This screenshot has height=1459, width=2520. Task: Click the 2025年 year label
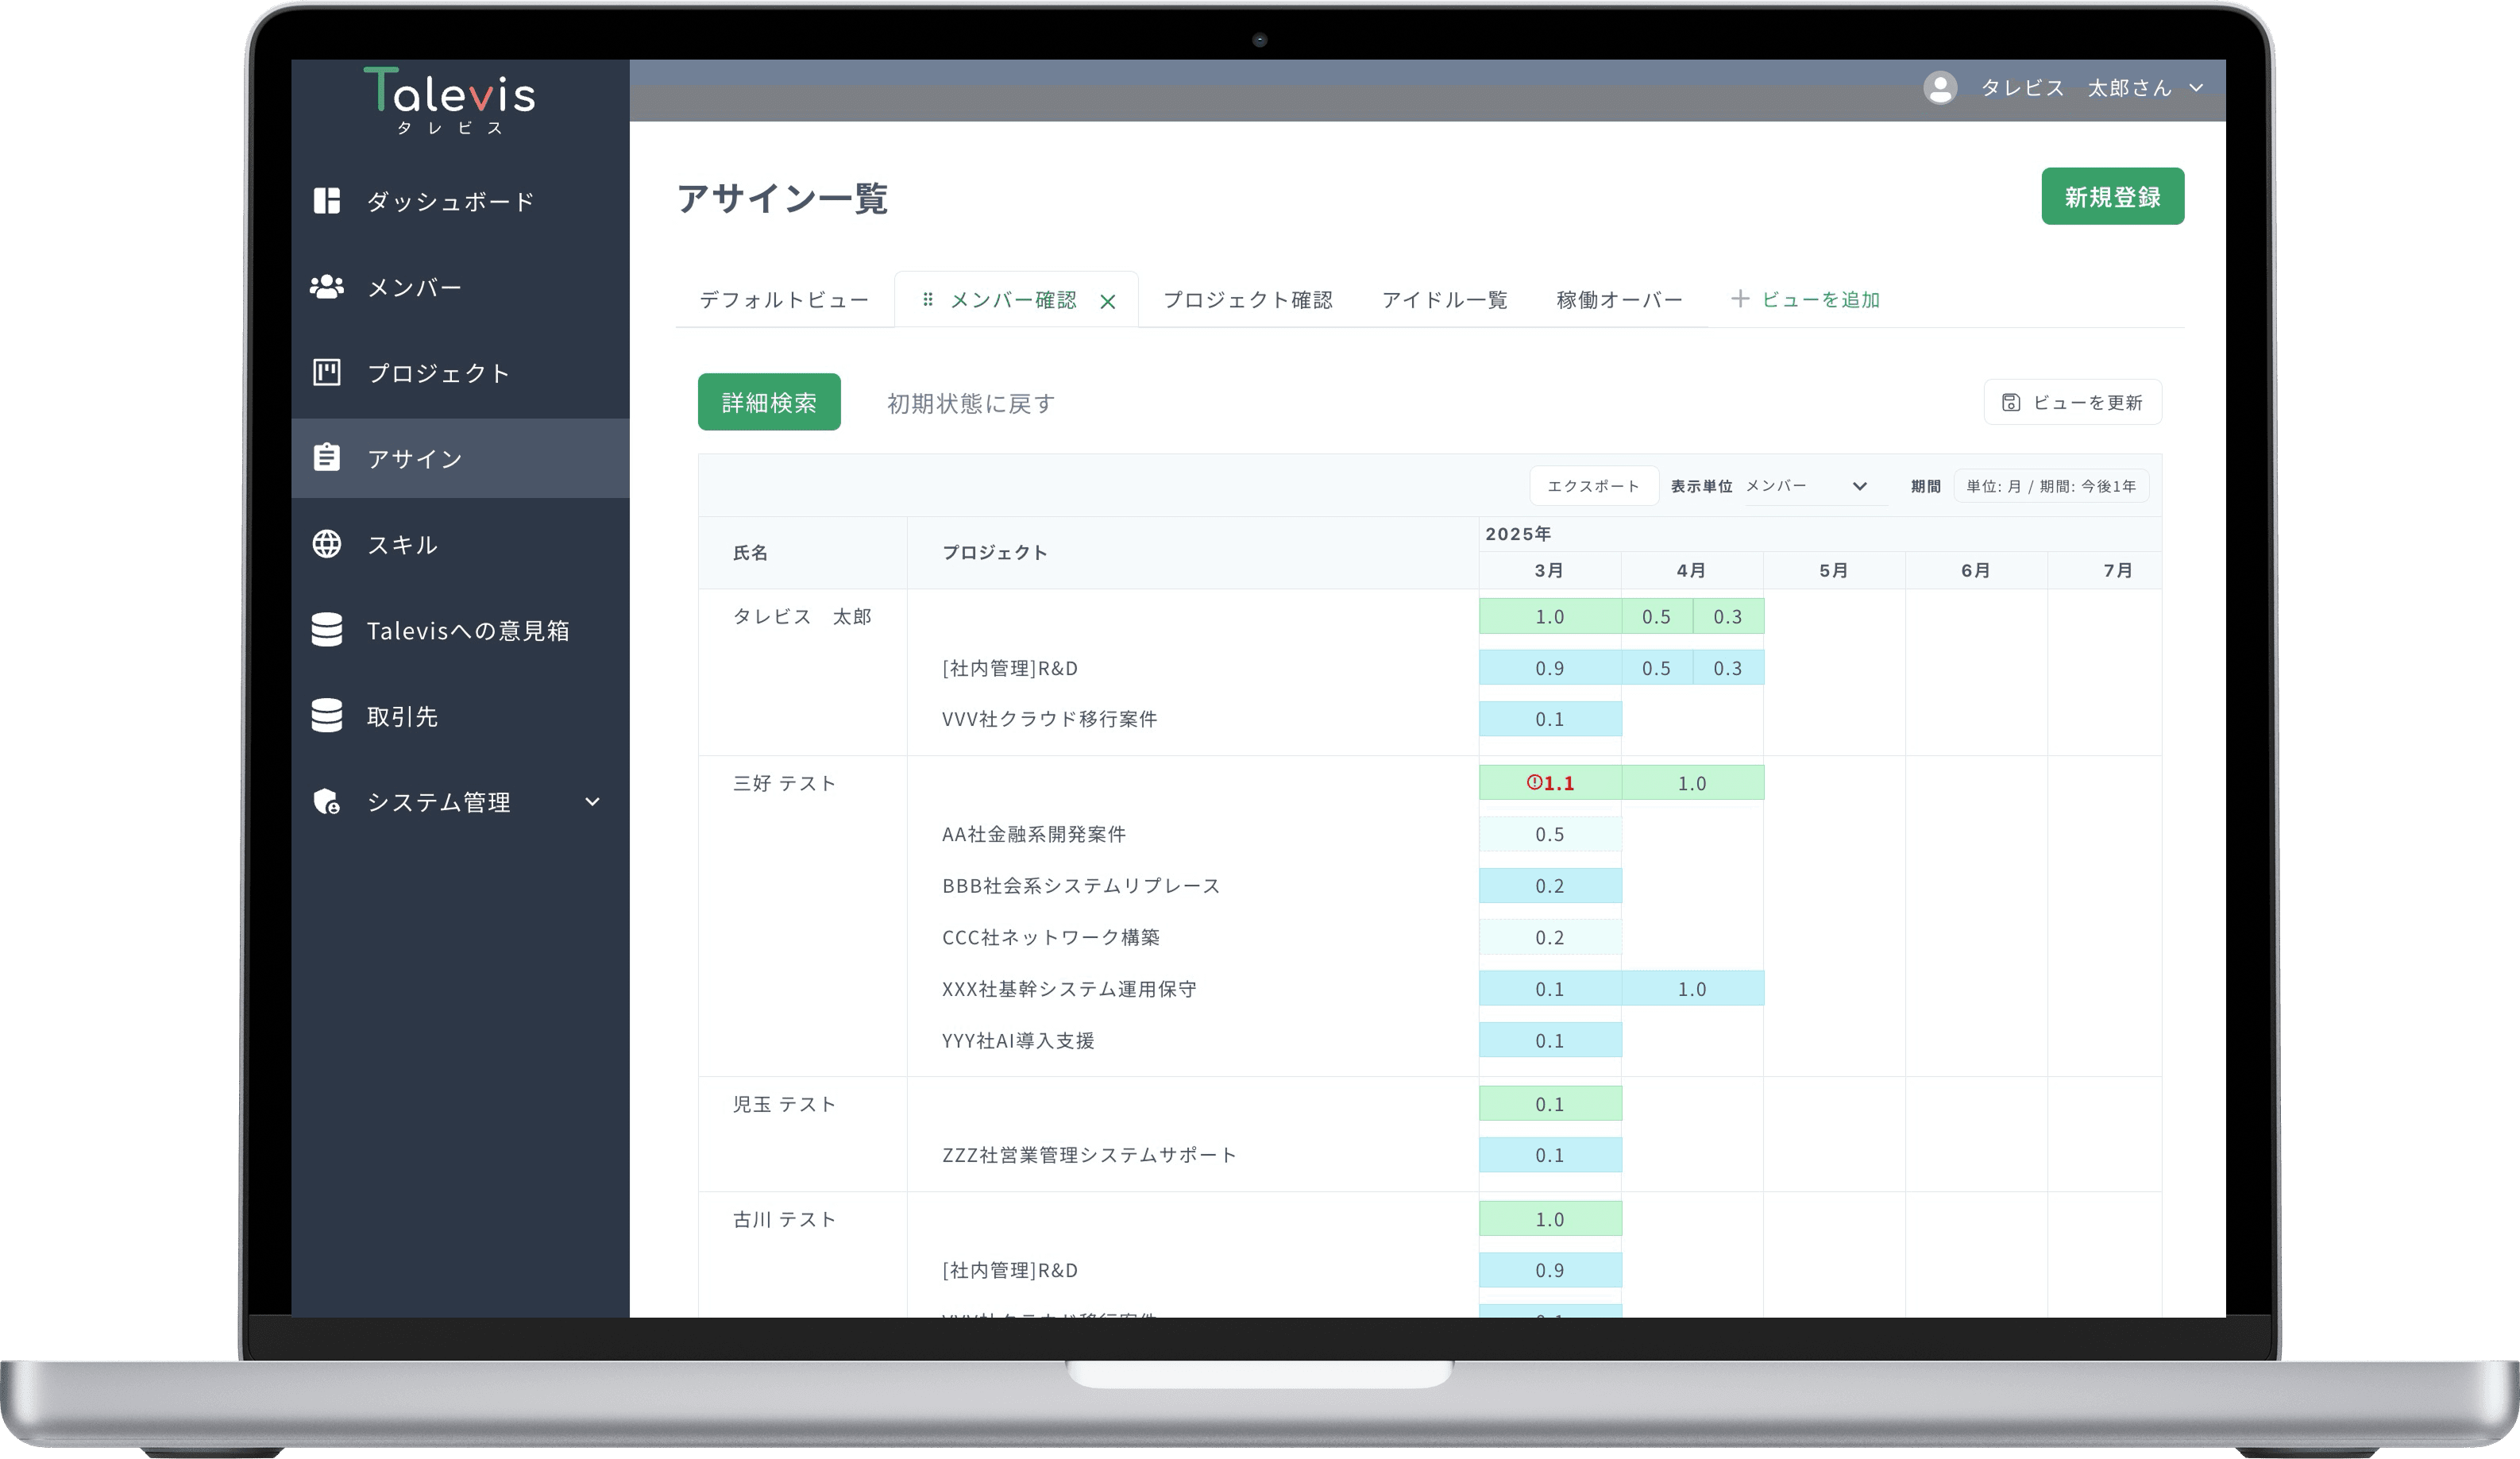pos(1518,534)
